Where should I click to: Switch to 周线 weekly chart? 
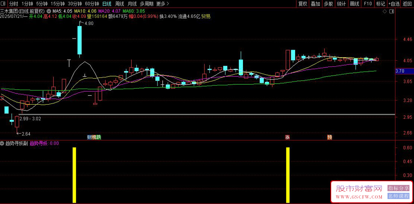tap(119, 4)
